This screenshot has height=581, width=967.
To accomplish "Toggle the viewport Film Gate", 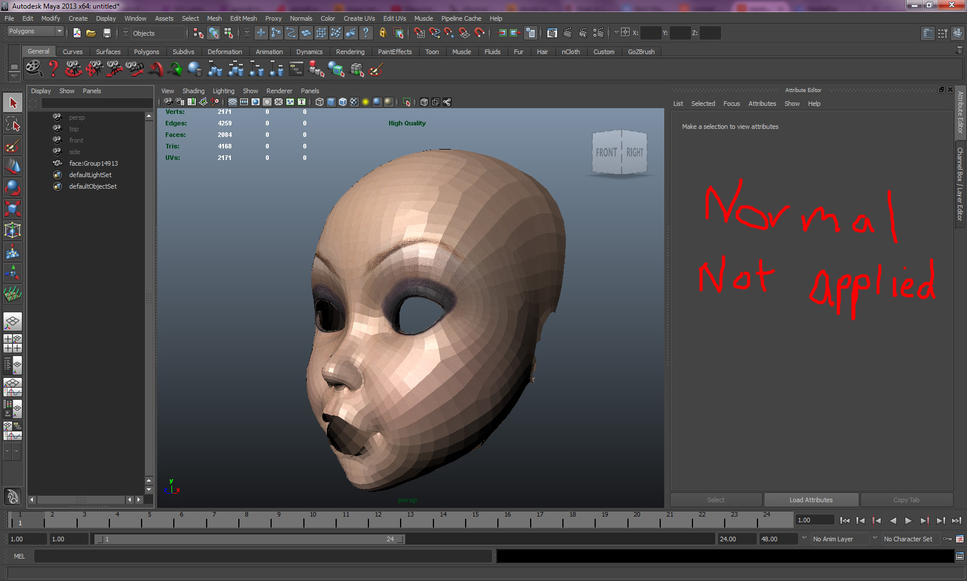I will (x=244, y=102).
